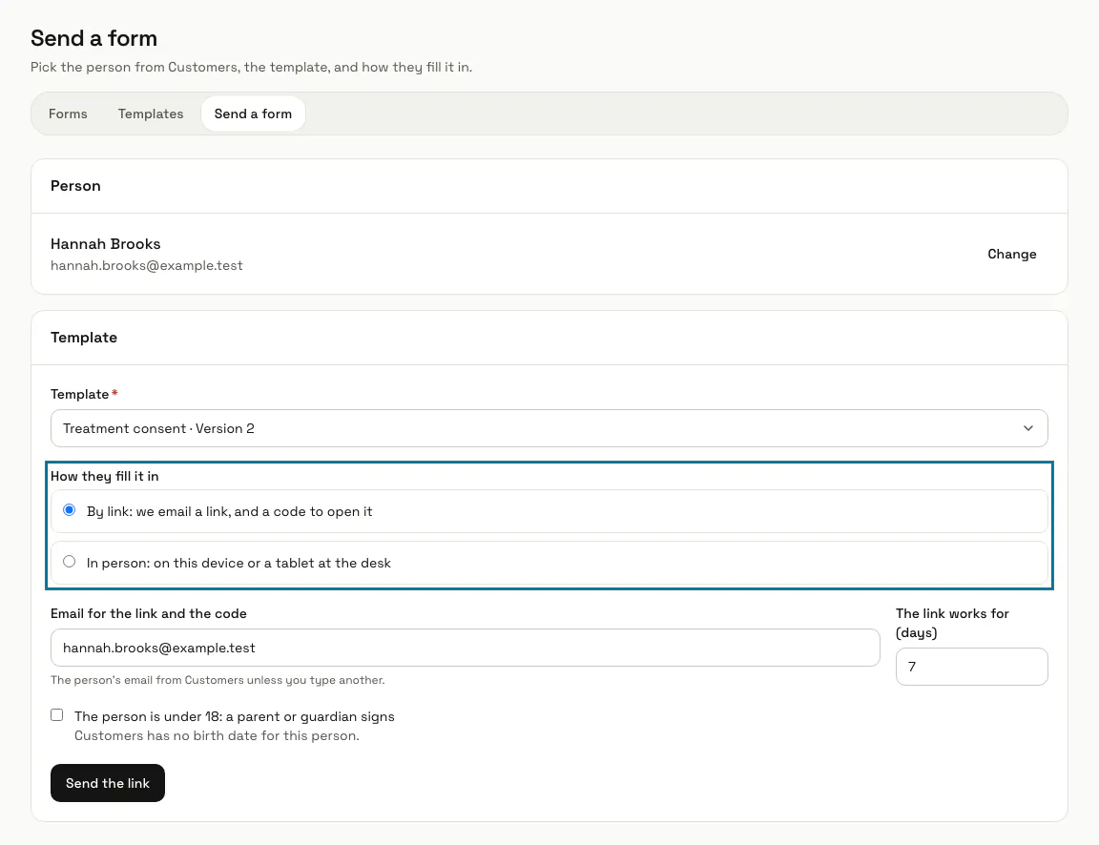Choose the In person radio button

[70, 561]
